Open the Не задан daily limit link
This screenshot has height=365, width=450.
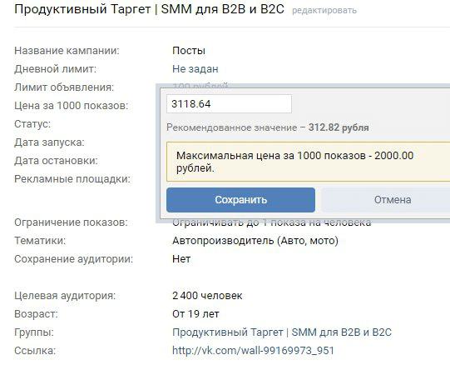click(195, 69)
